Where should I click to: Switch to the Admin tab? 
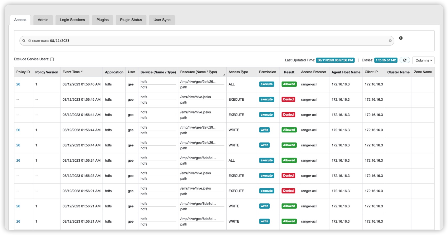(43, 20)
